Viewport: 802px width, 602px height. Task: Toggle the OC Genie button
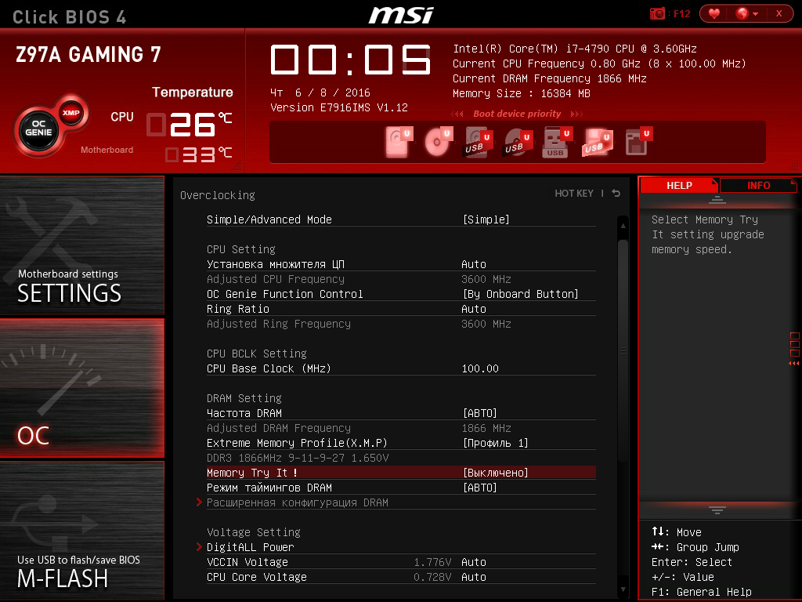[x=39, y=131]
